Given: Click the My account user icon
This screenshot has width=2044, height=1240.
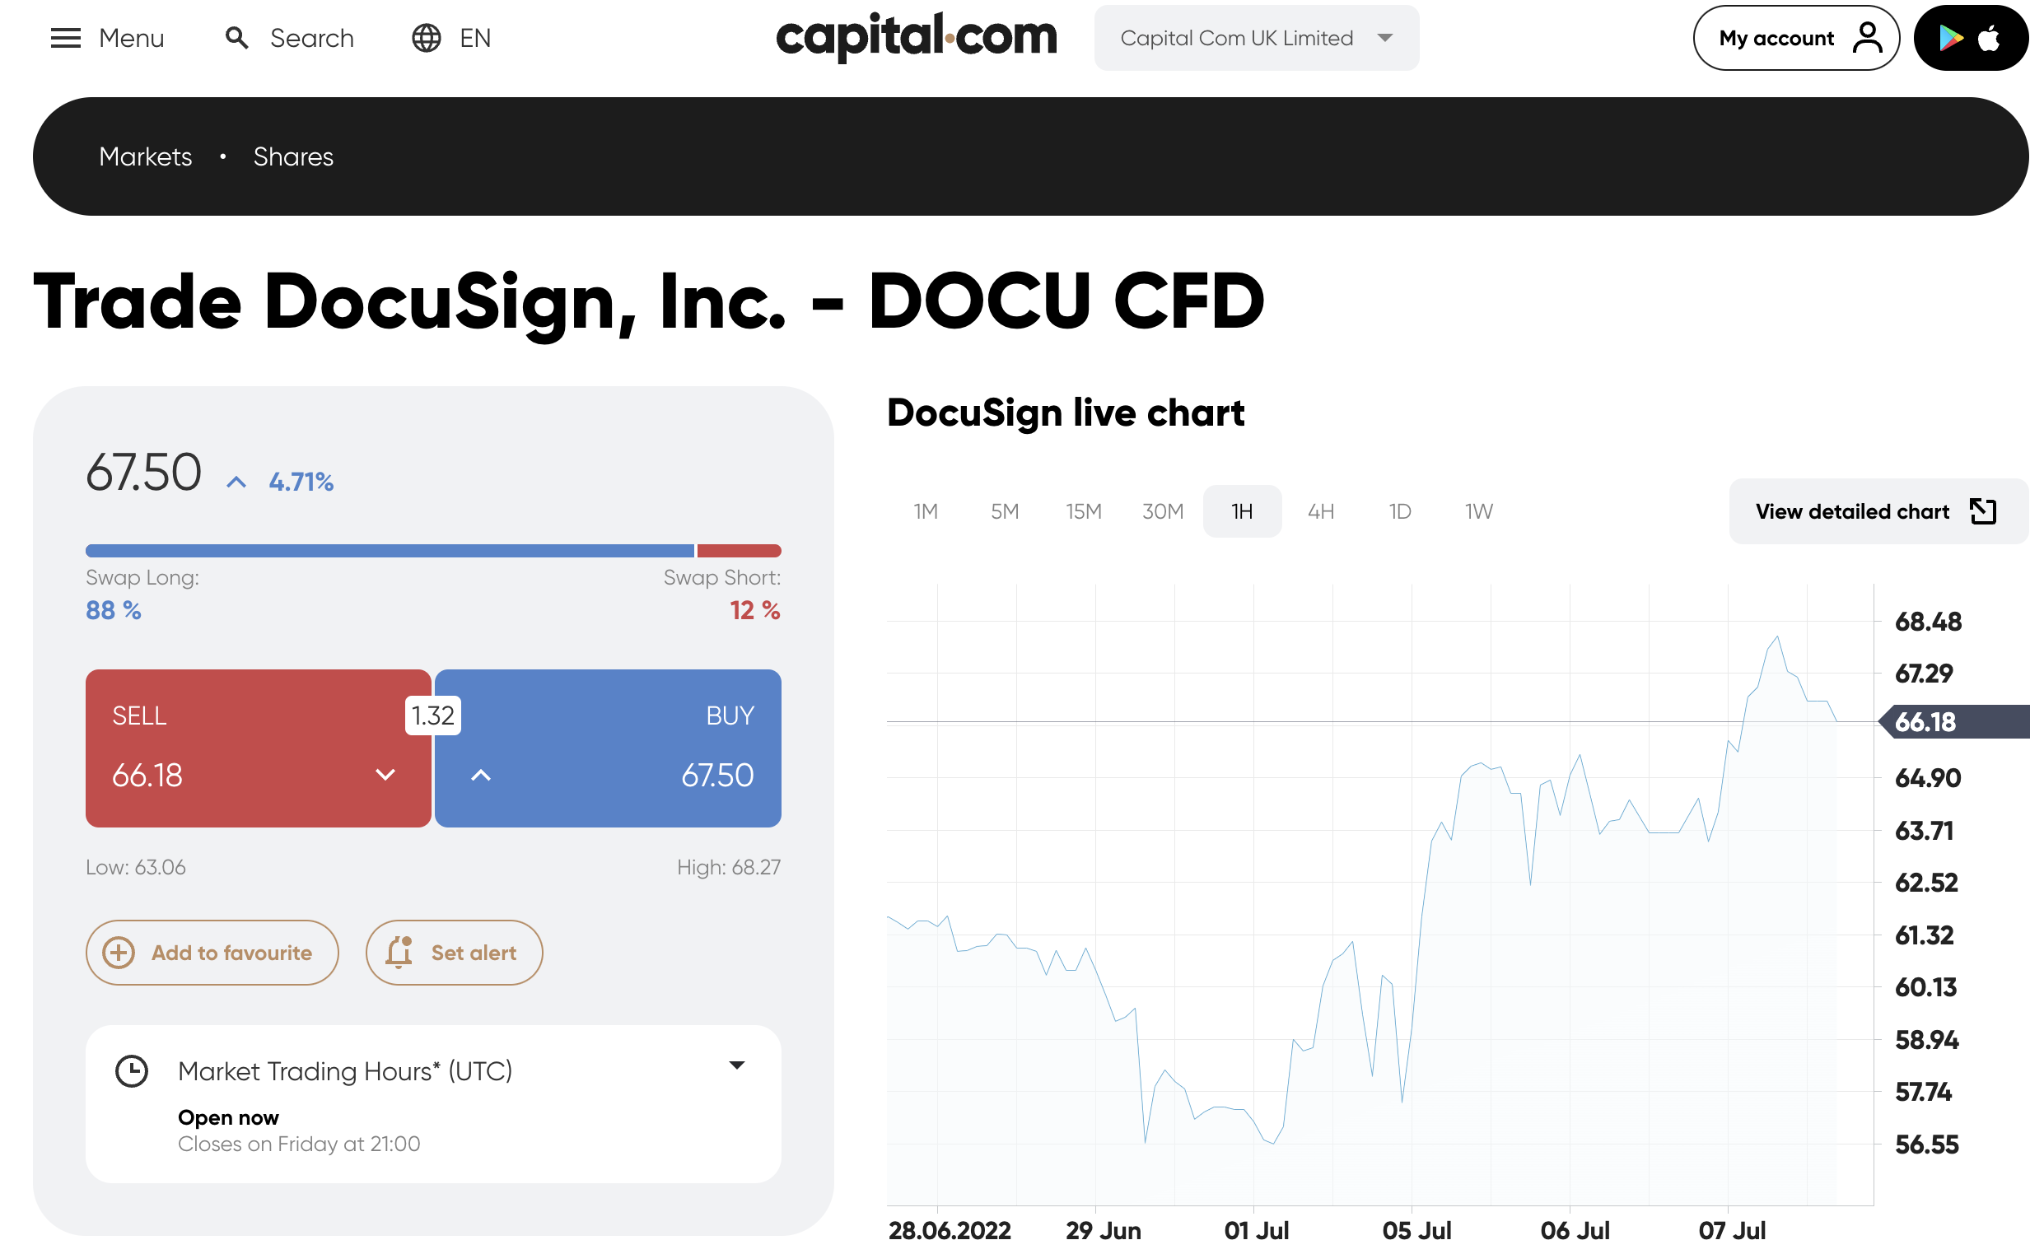Looking at the screenshot, I should (x=1867, y=38).
